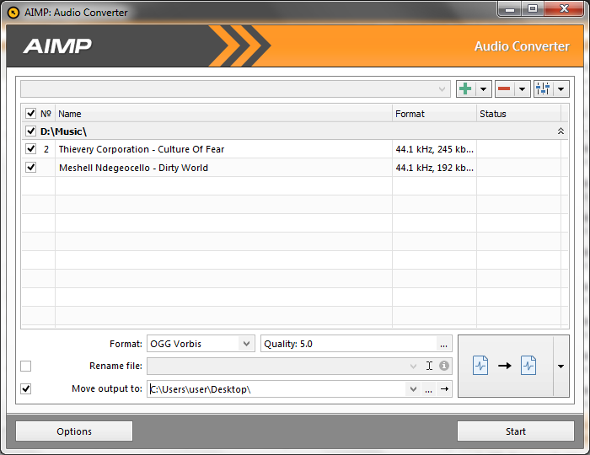Open the Options button
The image size is (590, 455).
click(74, 431)
